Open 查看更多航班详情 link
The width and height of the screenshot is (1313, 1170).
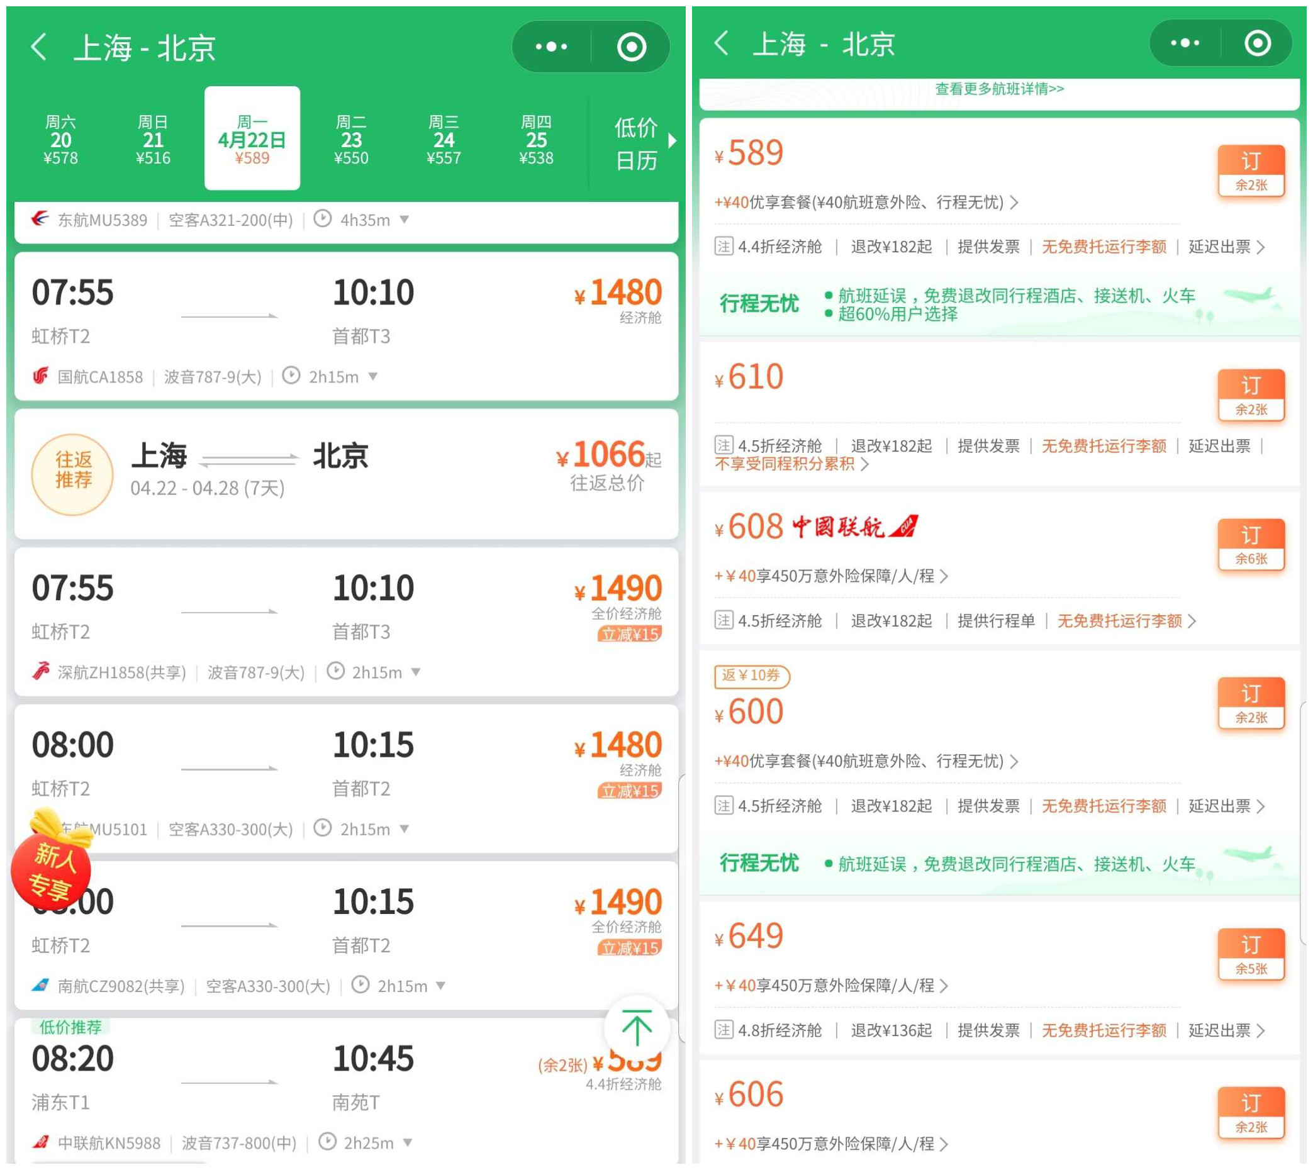click(x=998, y=89)
